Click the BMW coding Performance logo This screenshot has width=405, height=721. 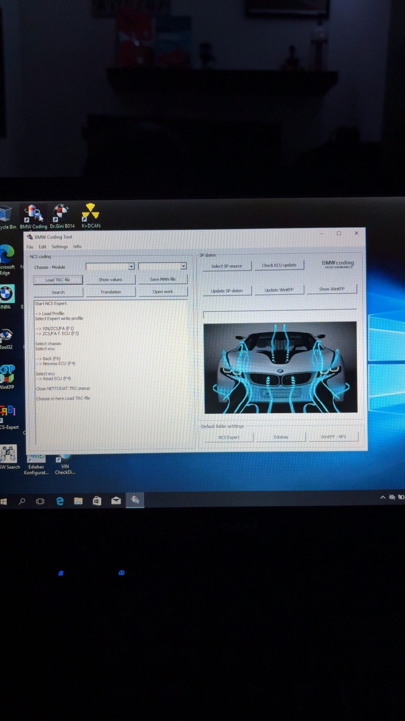(338, 264)
